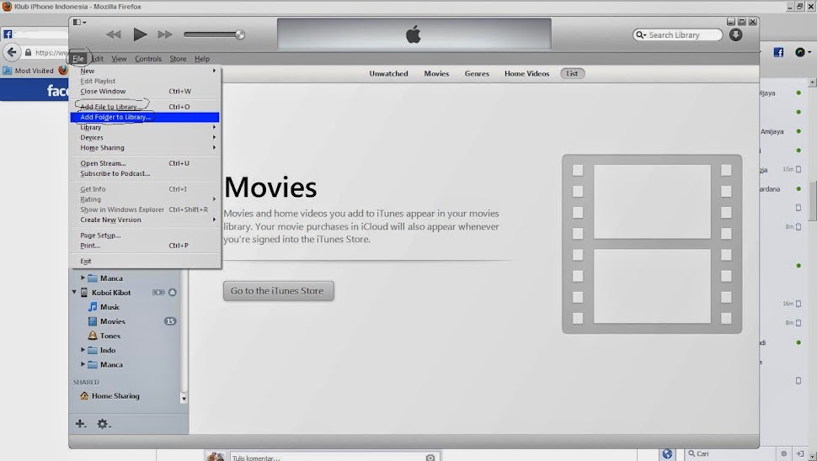Open the View menu
817x461 pixels.
point(119,59)
